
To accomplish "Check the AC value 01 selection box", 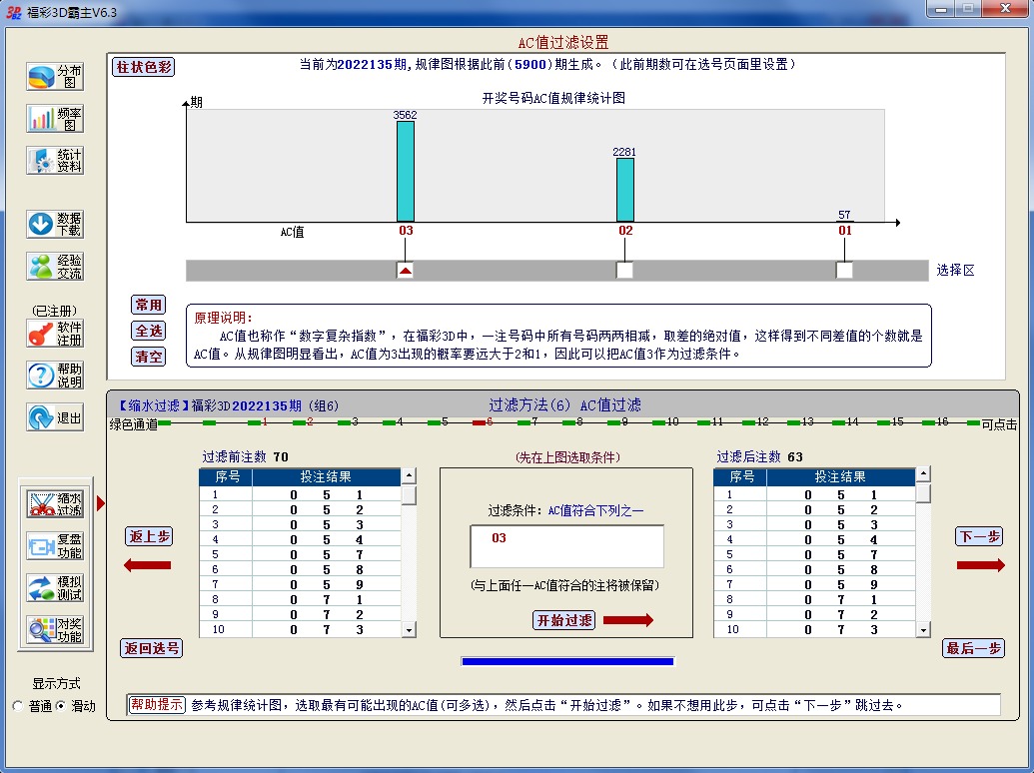I will (844, 270).
